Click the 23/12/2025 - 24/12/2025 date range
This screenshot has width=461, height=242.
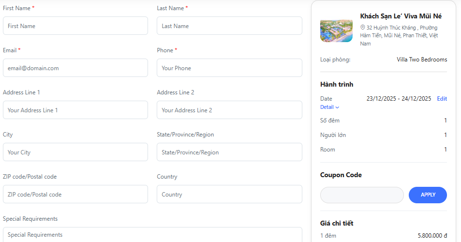tap(399, 99)
